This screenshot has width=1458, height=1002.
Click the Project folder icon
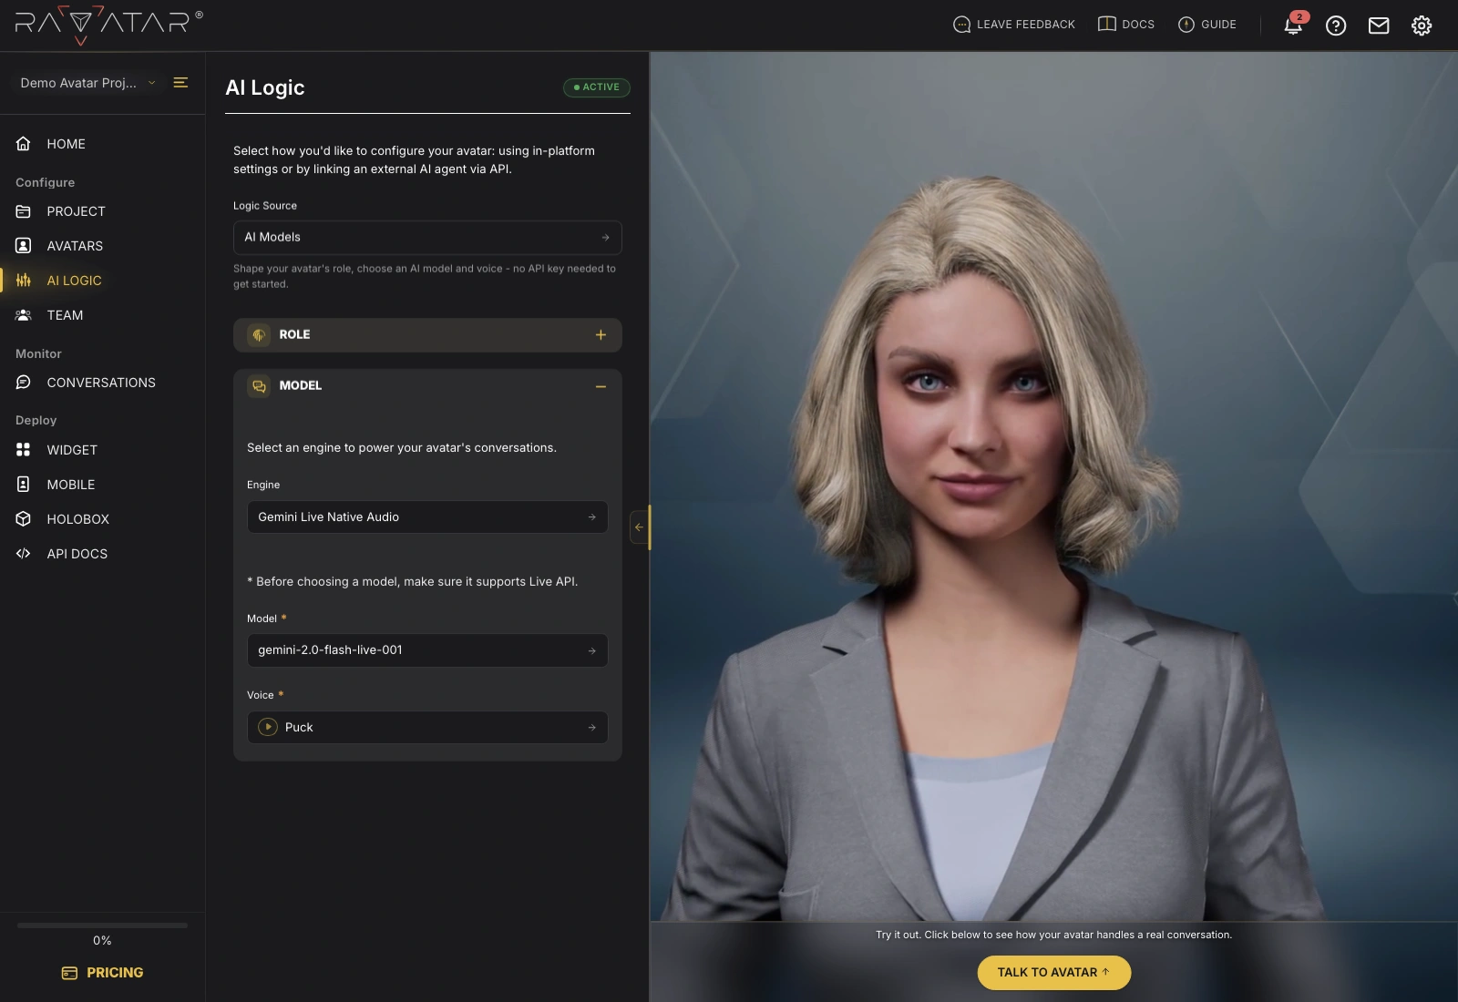click(x=24, y=211)
